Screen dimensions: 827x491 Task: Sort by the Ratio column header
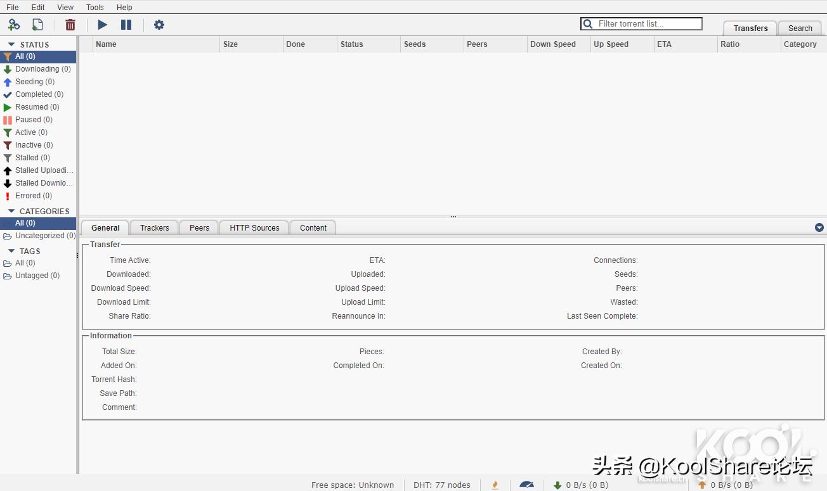pyautogui.click(x=750, y=44)
